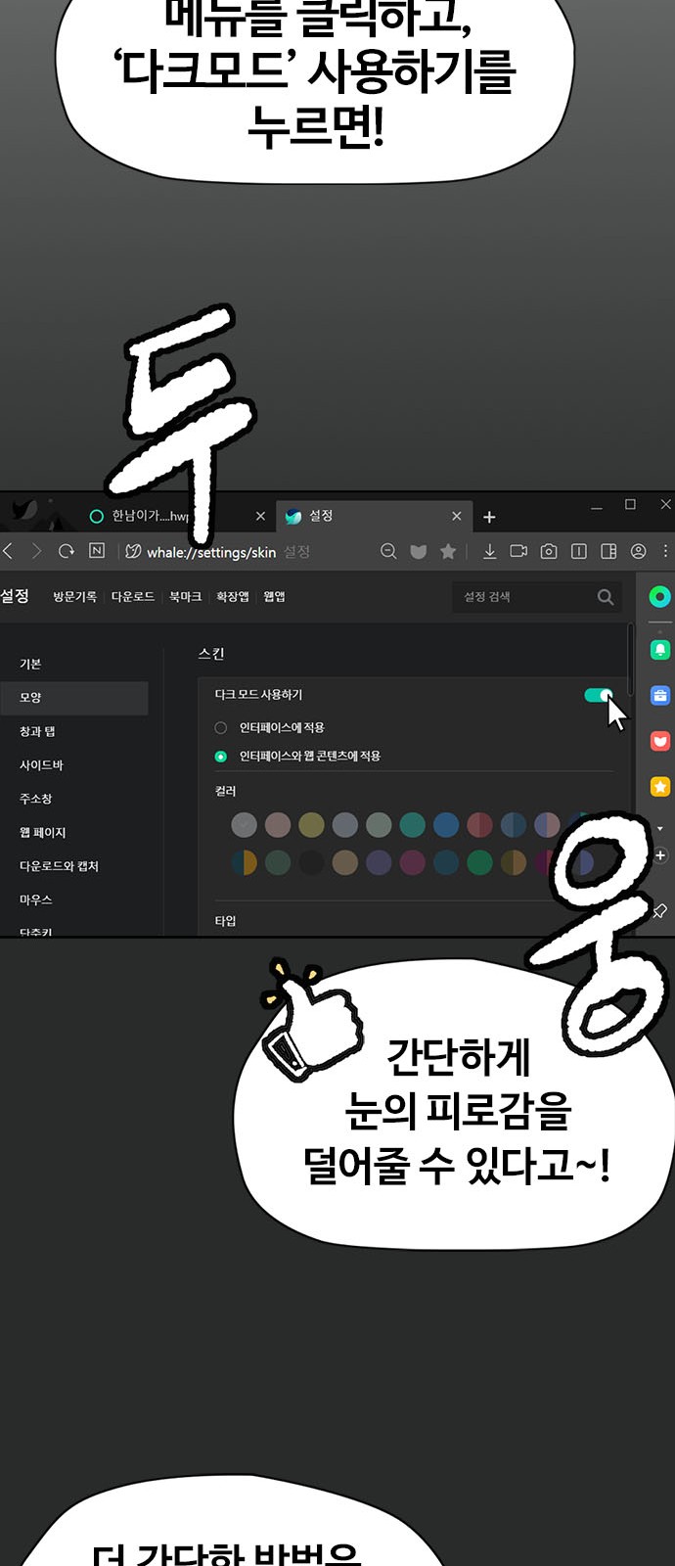Screen dimensions: 675x1566
Task: Pick the teal color swatch, top row
Action: coord(413,825)
